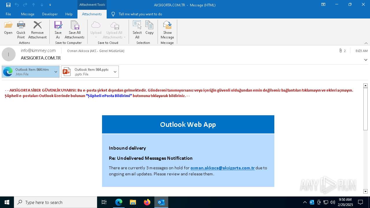Open Customize Quick Access Toolbar dropdown
Viewport: 370px width, 208px height.
50,5
